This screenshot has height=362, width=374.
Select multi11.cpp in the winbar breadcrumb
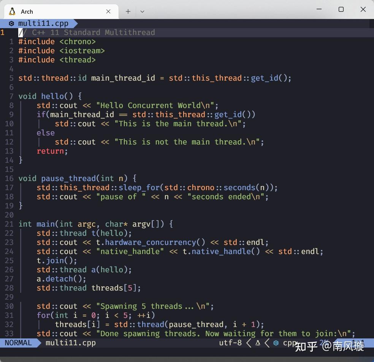[43, 23]
